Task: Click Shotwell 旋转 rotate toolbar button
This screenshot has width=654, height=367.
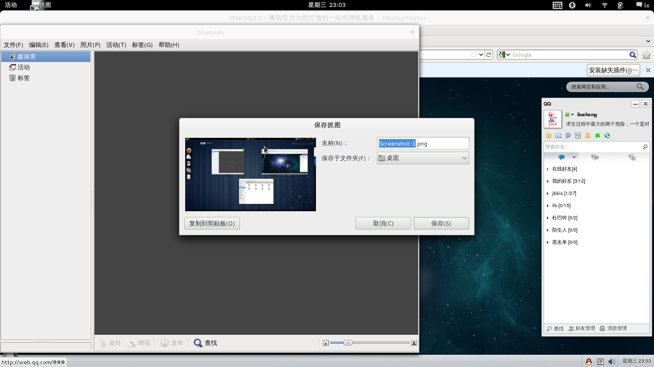Action: (x=110, y=343)
